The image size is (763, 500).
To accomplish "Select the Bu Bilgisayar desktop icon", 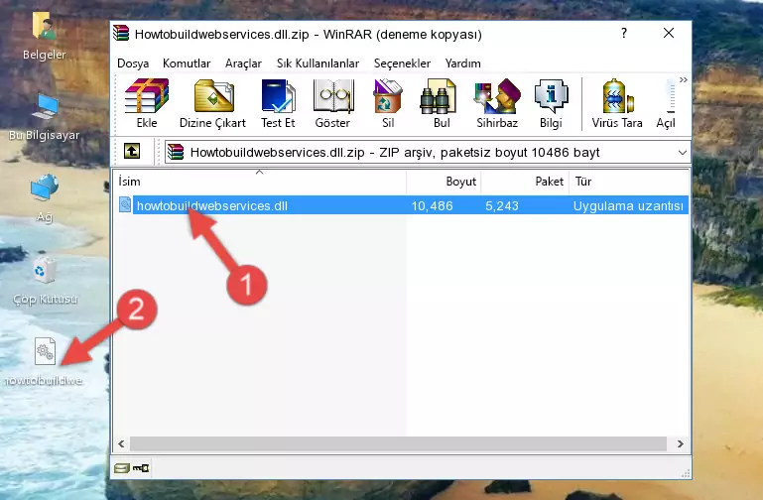I will tap(45, 117).
